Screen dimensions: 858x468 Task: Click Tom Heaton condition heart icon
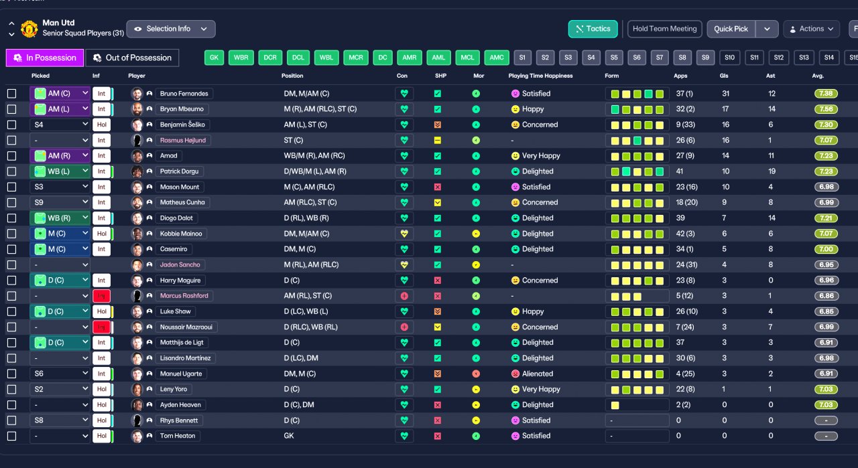tap(404, 436)
